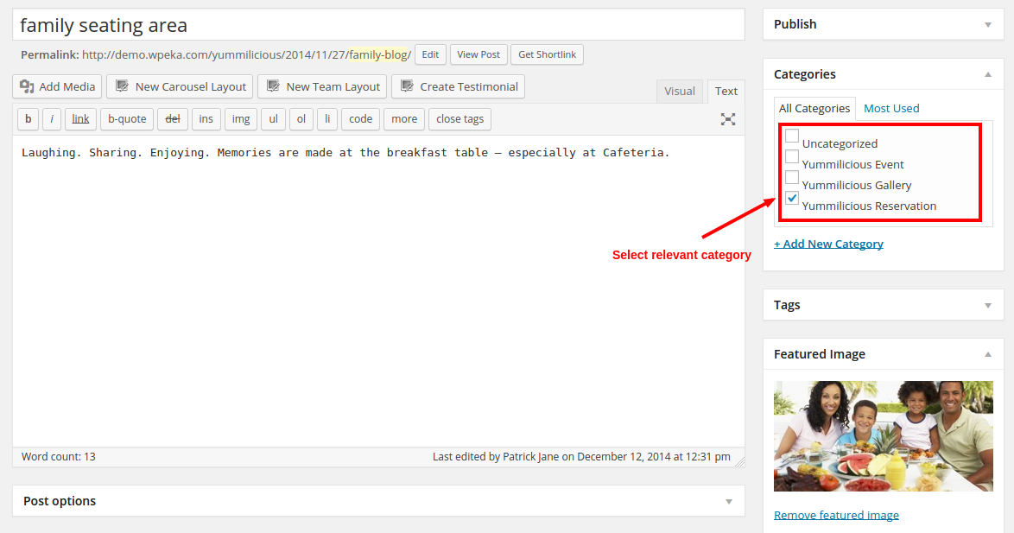Click the New Team Layout icon button
This screenshot has height=533, width=1014.
click(x=274, y=86)
